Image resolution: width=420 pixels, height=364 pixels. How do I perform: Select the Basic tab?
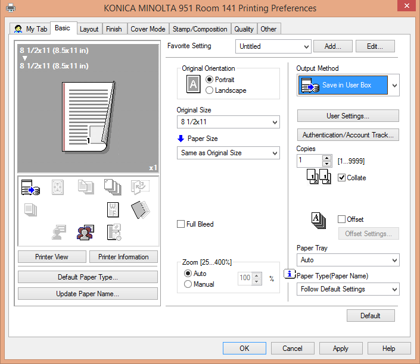[63, 28]
